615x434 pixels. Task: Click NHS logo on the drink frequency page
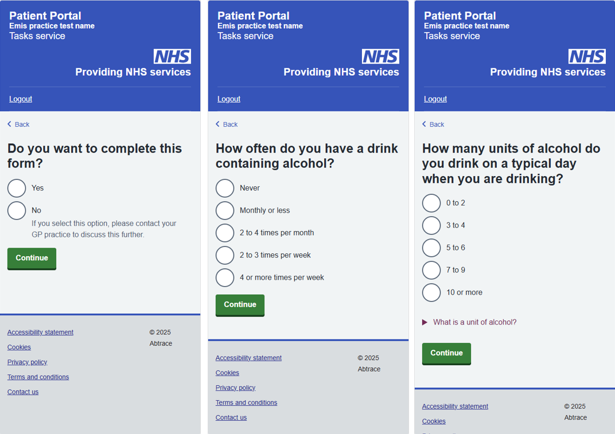380,56
